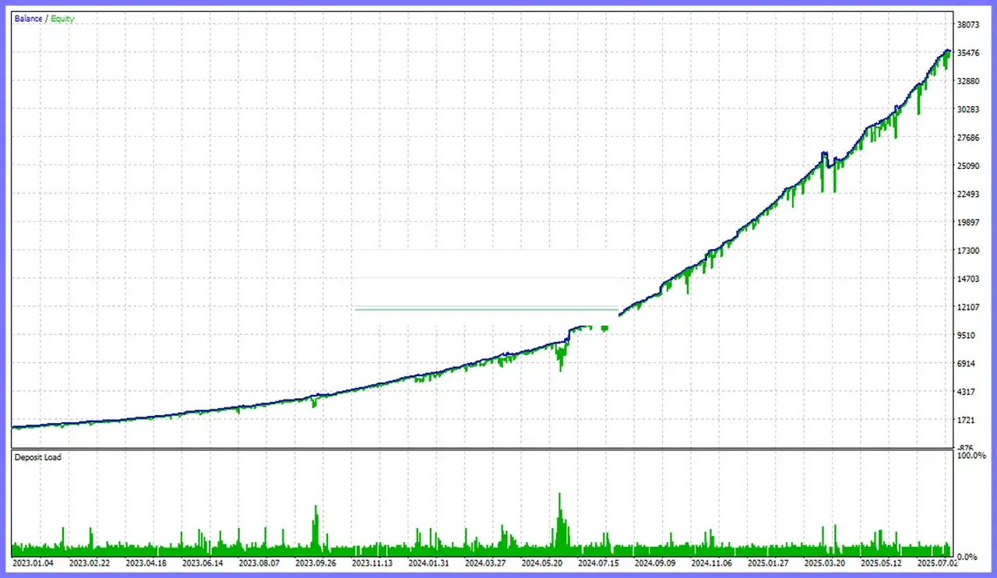Screen dimensions: 997x578
Task: Select the 2023.06.14 date label
Action: point(203,562)
